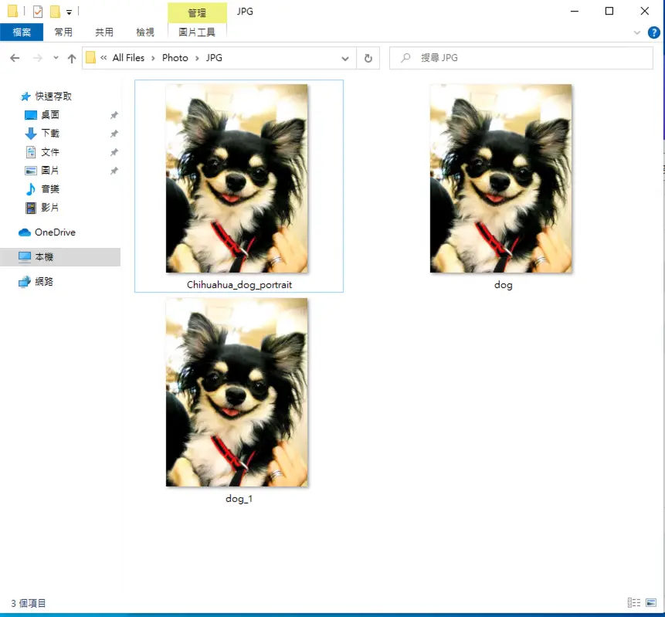
Task: Open 圖片 in the navigation pane
Action: [50, 171]
